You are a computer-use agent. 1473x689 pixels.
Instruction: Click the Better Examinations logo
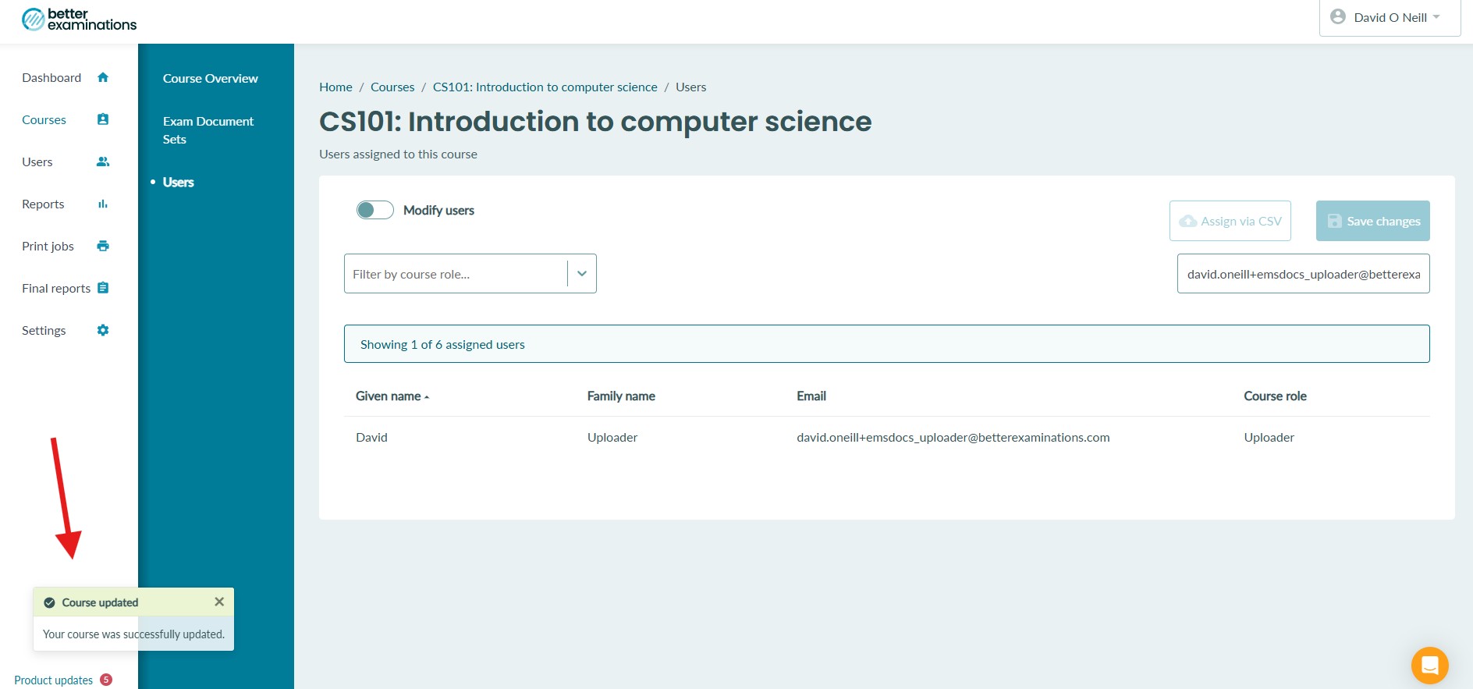(79, 20)
